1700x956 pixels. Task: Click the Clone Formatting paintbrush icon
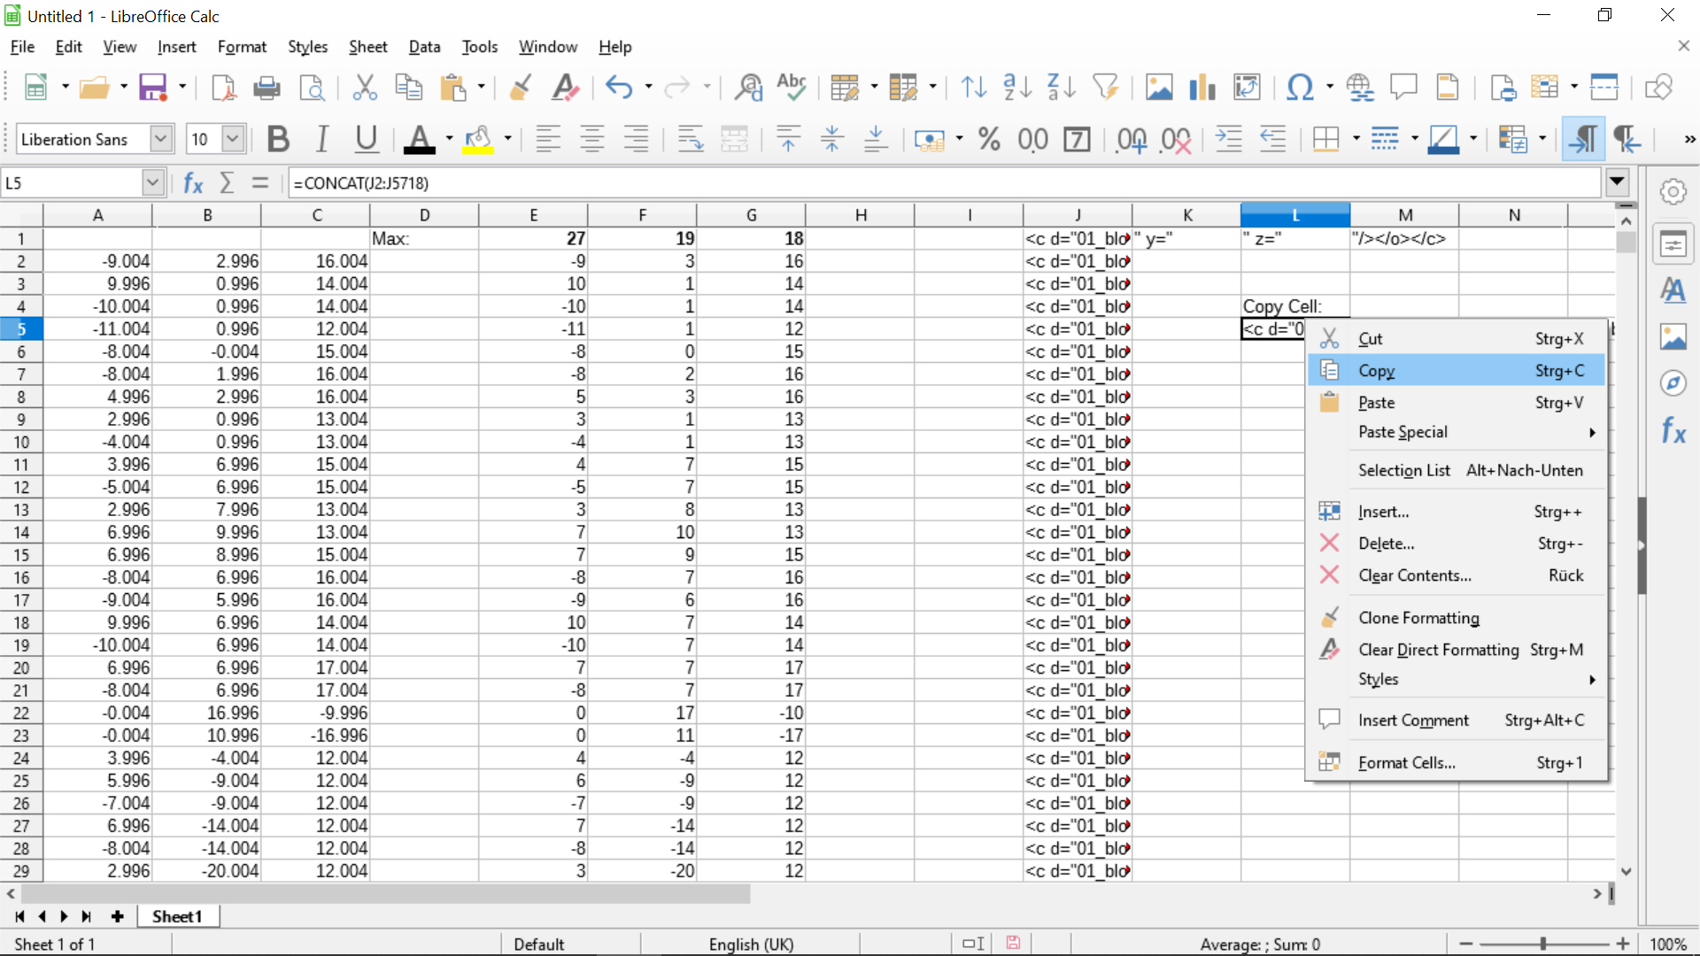pos(521,87)
